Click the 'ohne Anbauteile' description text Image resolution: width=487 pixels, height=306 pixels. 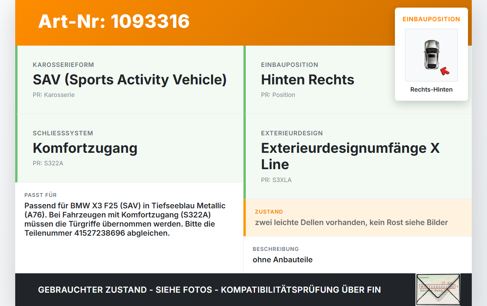tap(283, 260)
